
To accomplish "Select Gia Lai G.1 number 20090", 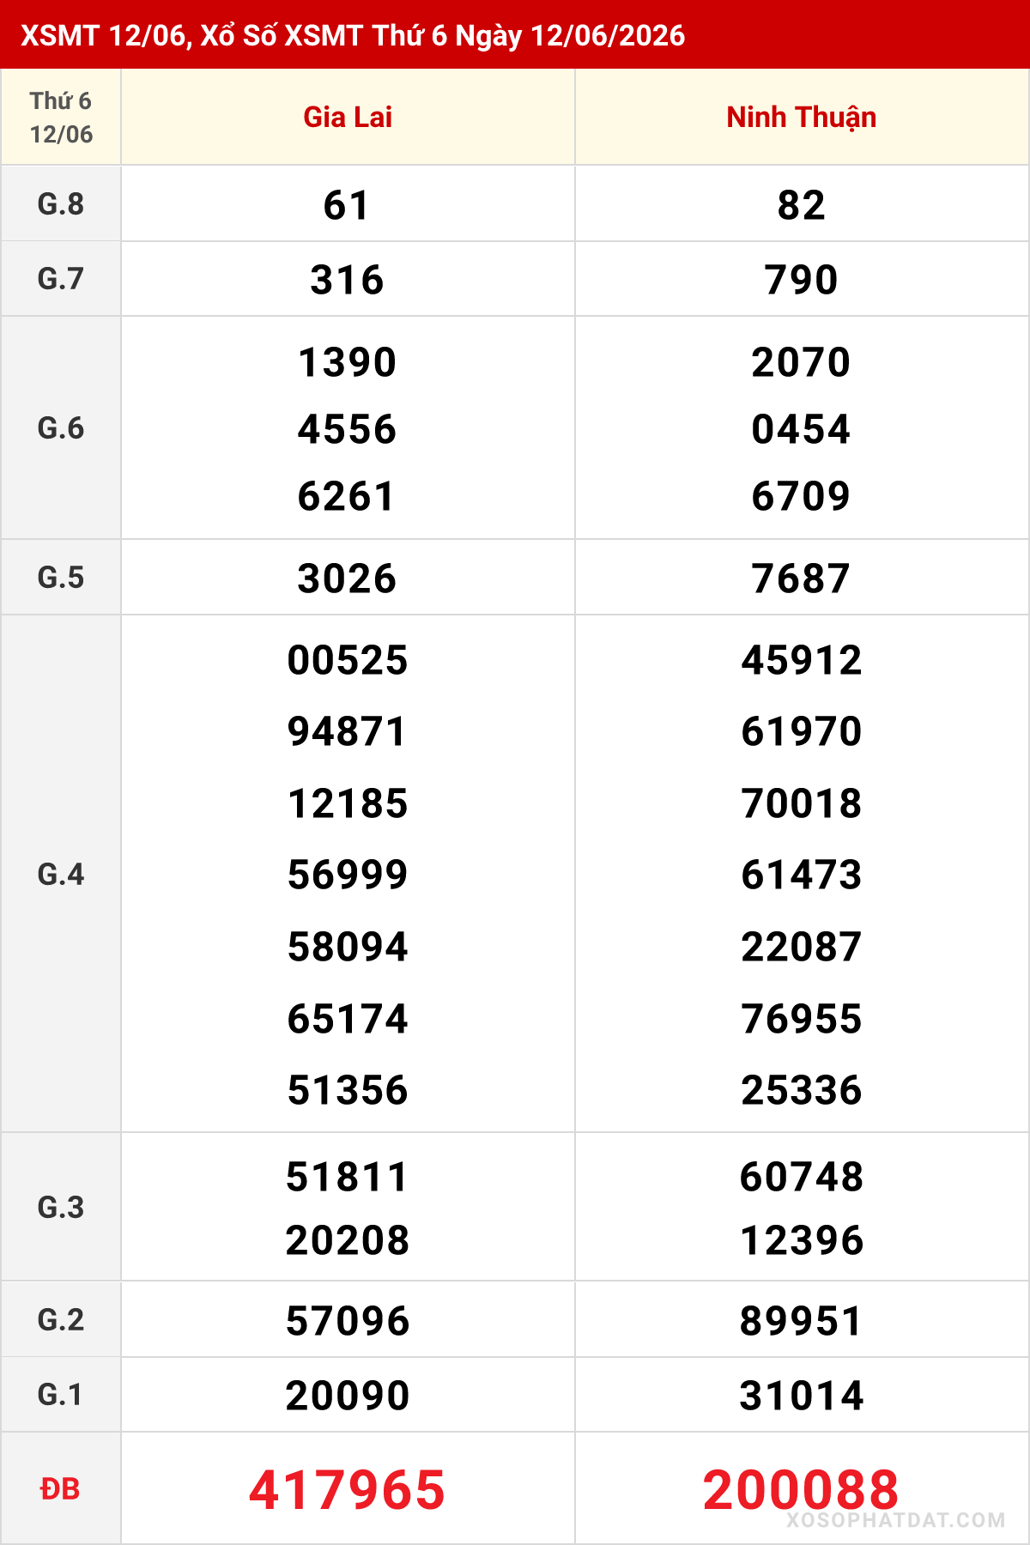I will (x=348, y=1396).
